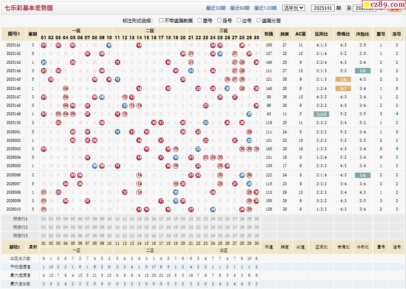Image resolution: width=406 pixels, height=289 pixels.
Task: Show the 最近30期 trend
Action: pyautogui.click(x=216, y=8)
